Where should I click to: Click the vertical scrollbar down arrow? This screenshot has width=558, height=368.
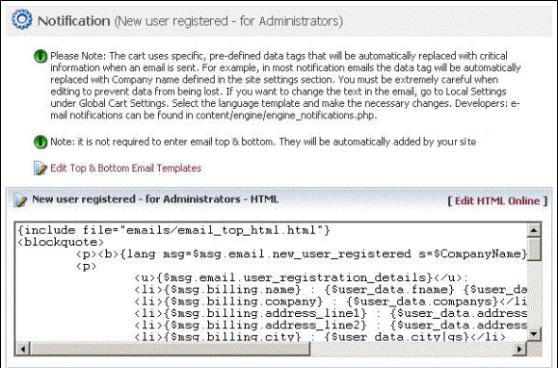coord(534,334)
